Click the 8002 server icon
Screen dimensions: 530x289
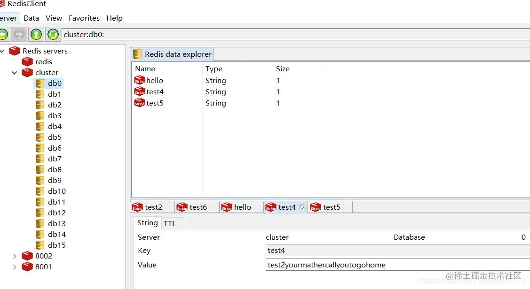click(x=27, y=256)
